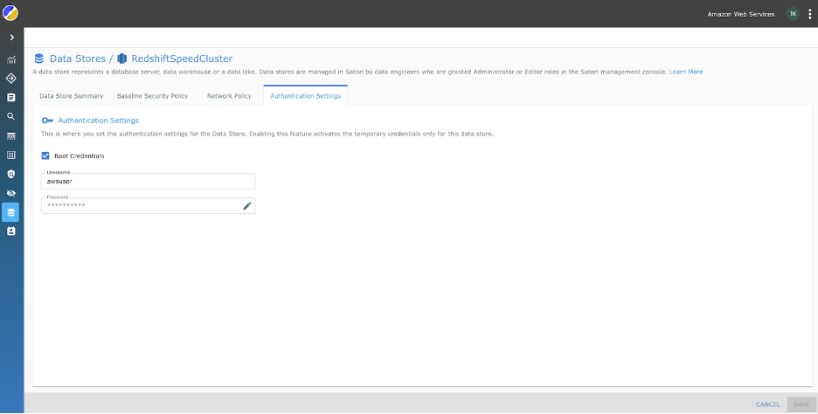Select the highlighted Data Stores sidebar icon

[x=11, y=212]
